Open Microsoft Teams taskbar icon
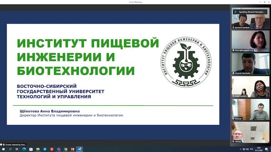Image resolution: width=271 pixels, height=152 pixels. (58, 149)
